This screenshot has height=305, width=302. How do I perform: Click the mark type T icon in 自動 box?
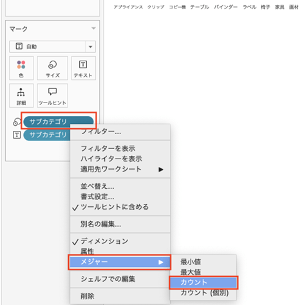pos(19,46)
